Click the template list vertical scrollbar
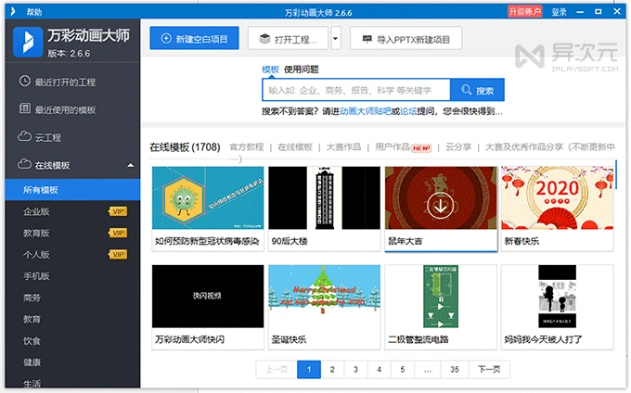The height and width of the screenshot is (393, 631). click(616, 174)
